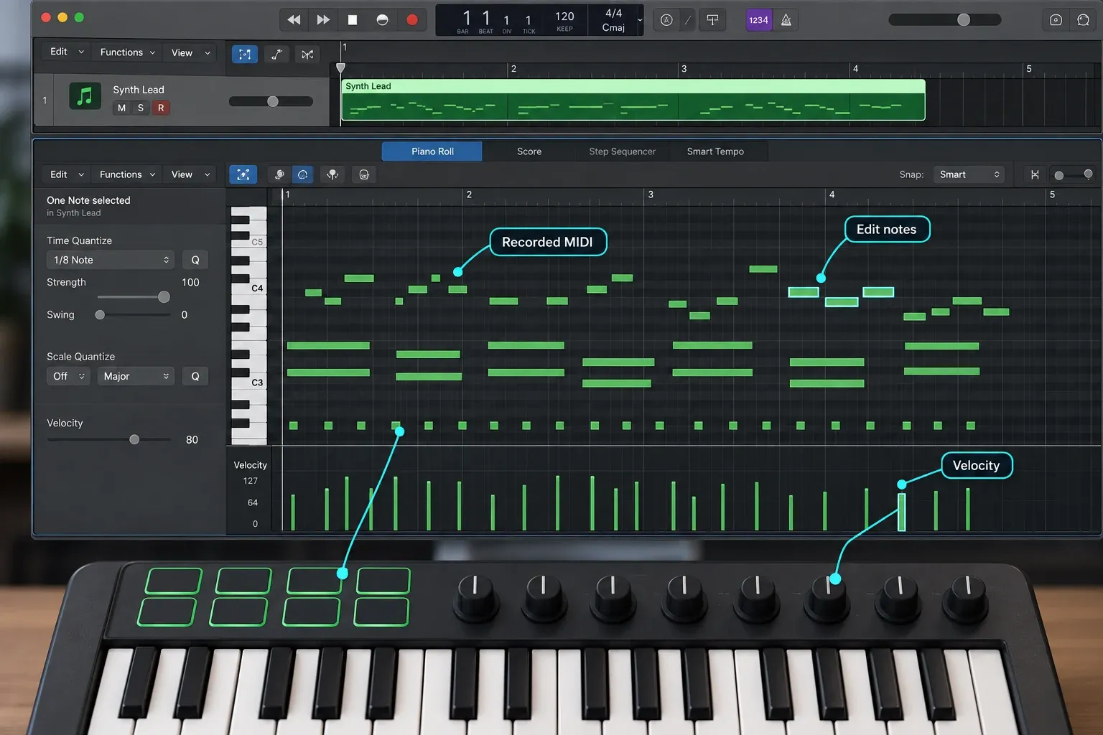Adjust the horizontal zoom slider in Piano Roll

click(1073, 174)
